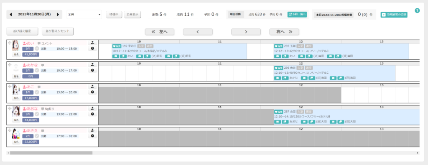The height and width of the screenshot is (165, 428).
Task: Click the help question mark icon
Action: (417, 10)
